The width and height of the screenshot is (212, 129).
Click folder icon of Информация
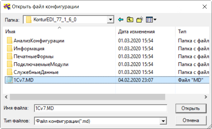click(9, 48)
